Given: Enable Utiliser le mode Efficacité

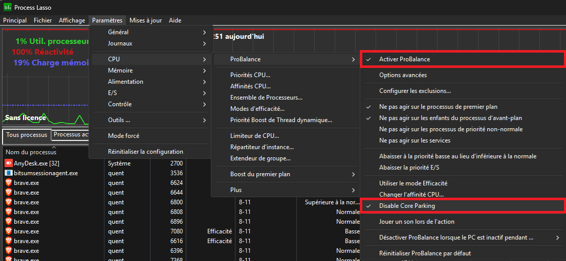Looking at the screenshot, I should [x=463, y=183].
